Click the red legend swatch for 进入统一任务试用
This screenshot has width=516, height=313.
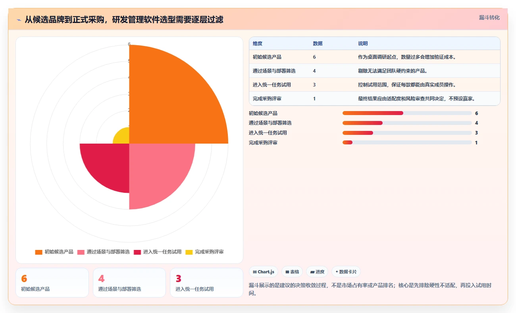137,252
